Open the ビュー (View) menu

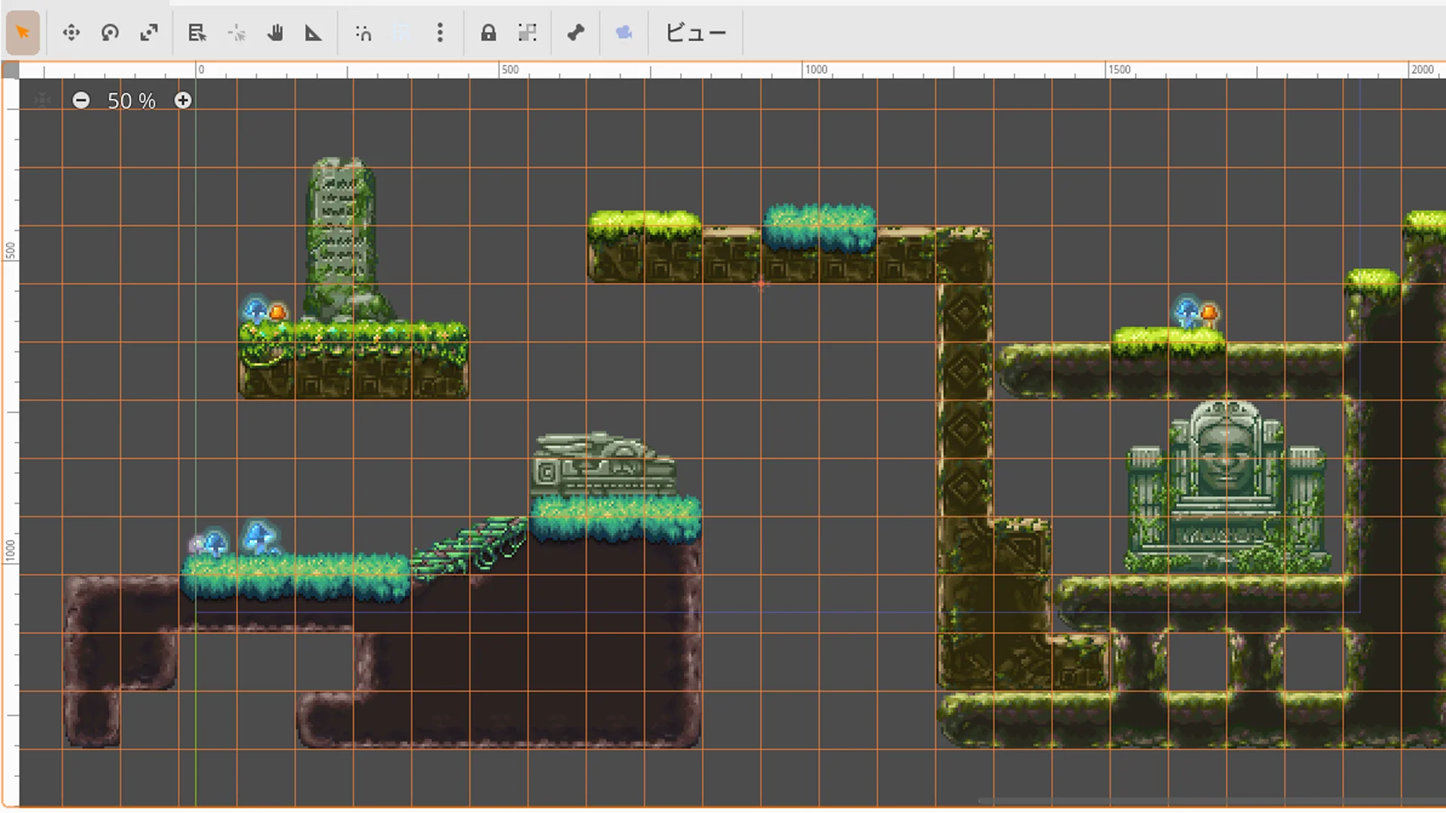click(x=694, y=32)
